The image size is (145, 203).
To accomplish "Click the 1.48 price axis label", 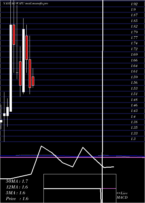I will point(134,99).
